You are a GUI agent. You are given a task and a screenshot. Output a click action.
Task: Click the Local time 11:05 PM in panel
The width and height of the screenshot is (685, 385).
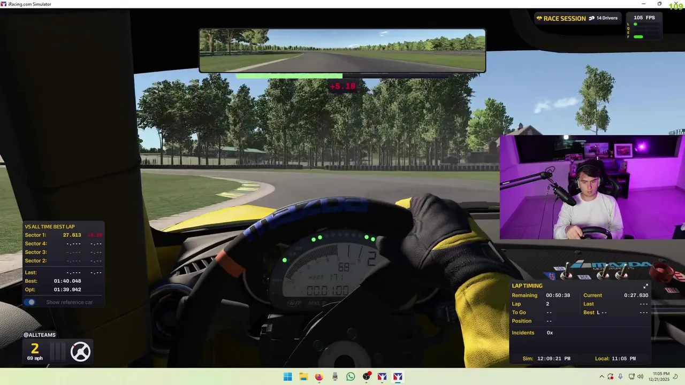(x=623, y=358)
